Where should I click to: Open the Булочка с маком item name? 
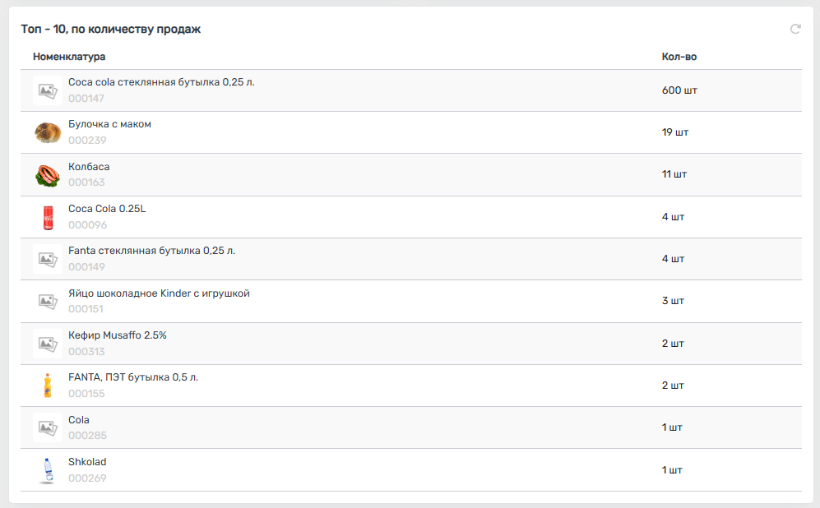click(109, 124)
